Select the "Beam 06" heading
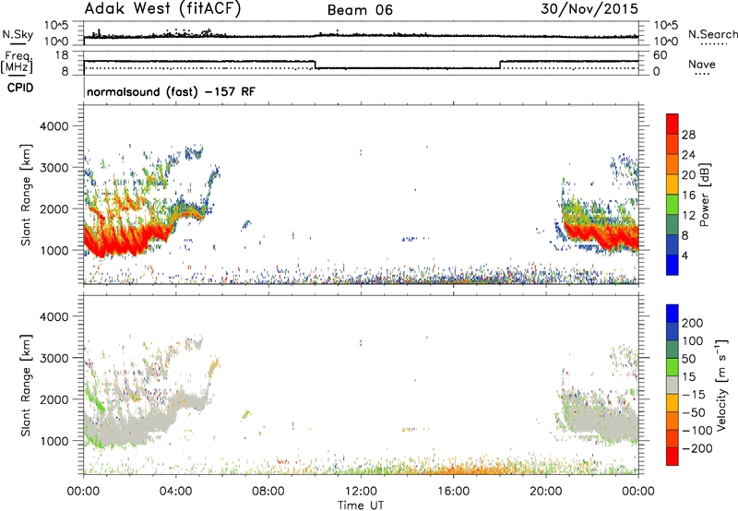Screen dimensions: 738x511 tap(360, 10)
